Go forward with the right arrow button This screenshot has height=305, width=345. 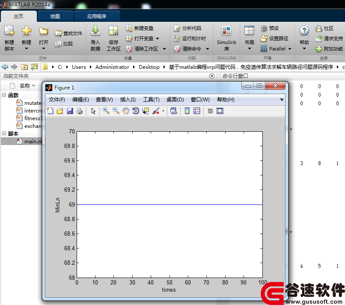(x=14, y=67)
